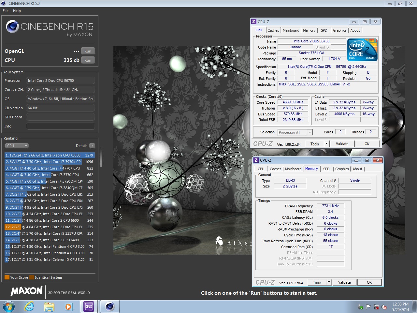Screen dimensions: 417x313
Task: Switch to Graphics tab in lower CPU-Z window
Action: (342, 169)
